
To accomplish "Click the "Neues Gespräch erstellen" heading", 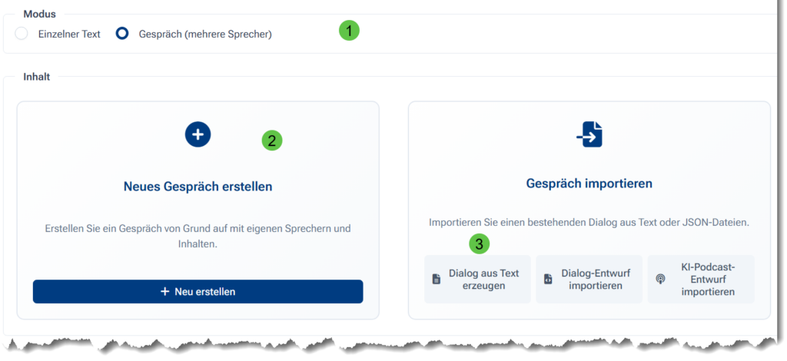I will [x=198, y=187].
